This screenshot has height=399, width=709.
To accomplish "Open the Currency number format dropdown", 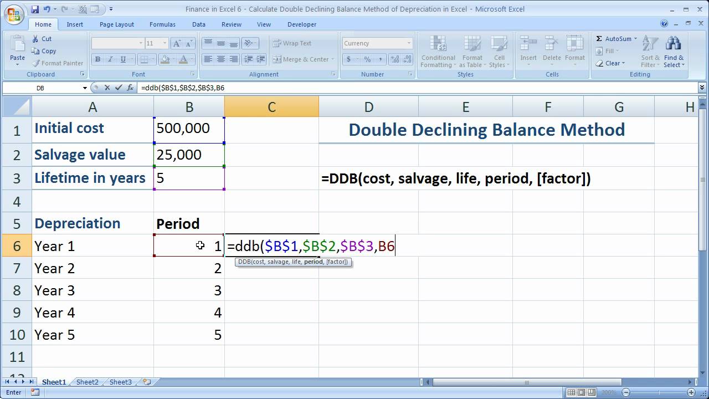I will tap(409, 43).
